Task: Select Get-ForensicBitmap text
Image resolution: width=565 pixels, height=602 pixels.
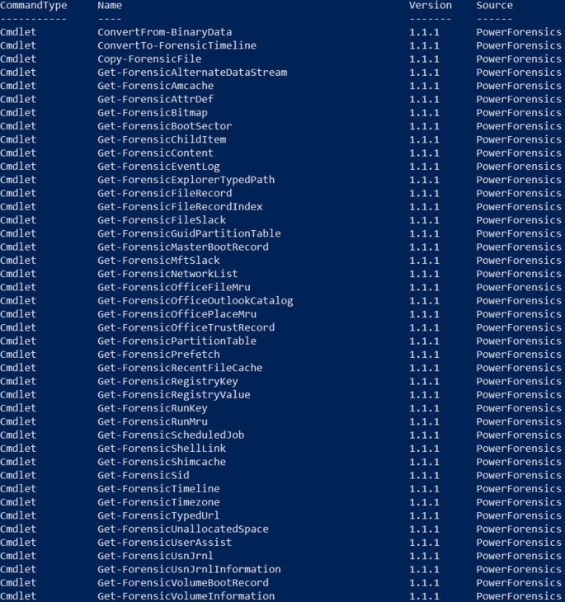Action: 153,113
